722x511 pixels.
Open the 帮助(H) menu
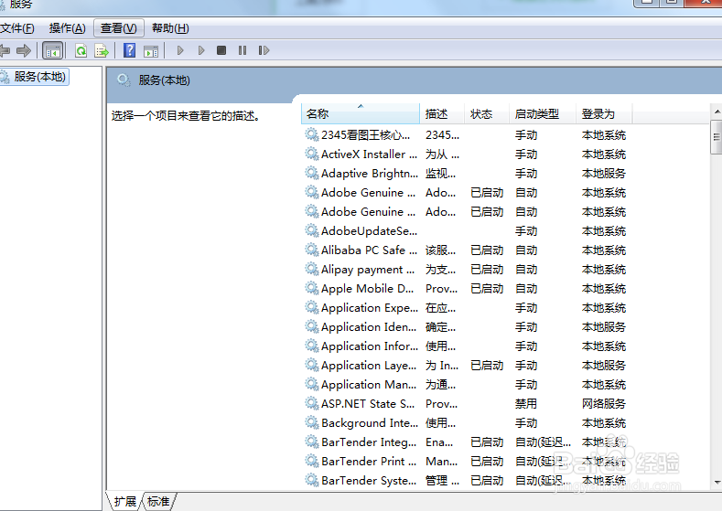tap(170, 28)
